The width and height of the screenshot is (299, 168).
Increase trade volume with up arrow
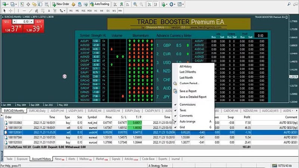pyautogui.click(x=31, y=22)
